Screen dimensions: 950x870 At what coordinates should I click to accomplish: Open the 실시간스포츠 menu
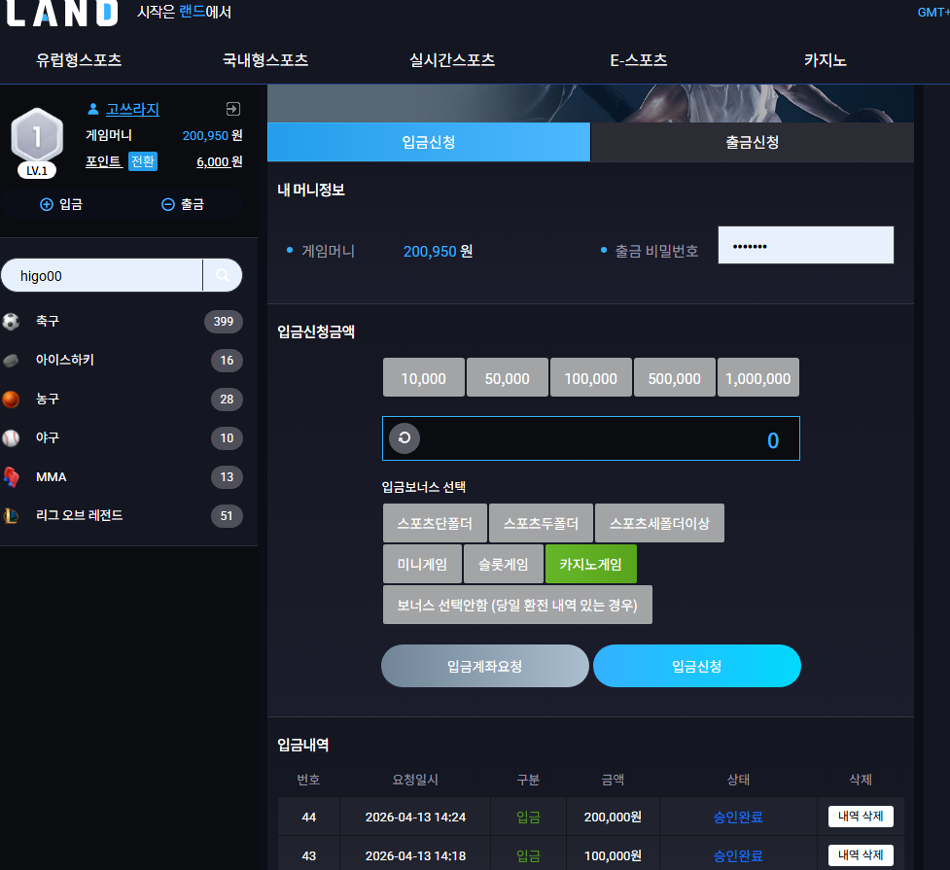[452, 60]
